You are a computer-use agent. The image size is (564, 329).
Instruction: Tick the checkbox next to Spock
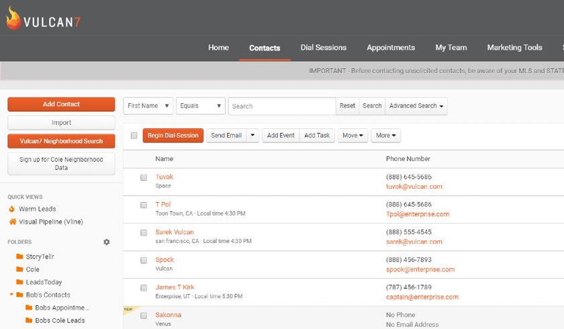click(144, 261)
